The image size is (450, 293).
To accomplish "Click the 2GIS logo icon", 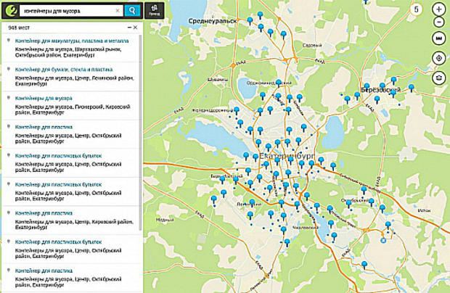I will (11, 11).
